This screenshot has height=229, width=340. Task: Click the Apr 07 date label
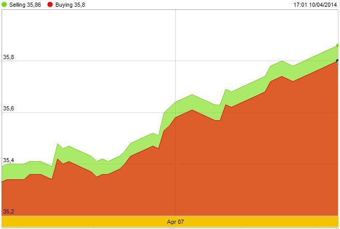tap(175, 222)
